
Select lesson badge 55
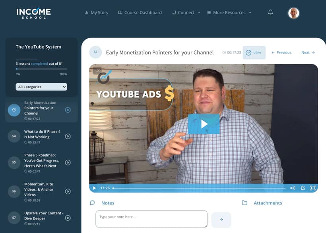tap(14, 162)
